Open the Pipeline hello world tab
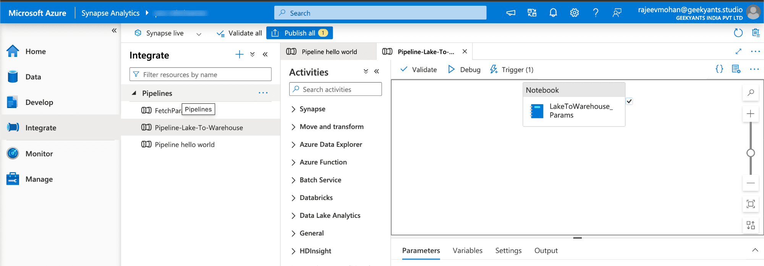This screenshot has height=266, width=764. pyautogui.click(x=329, y=52)
